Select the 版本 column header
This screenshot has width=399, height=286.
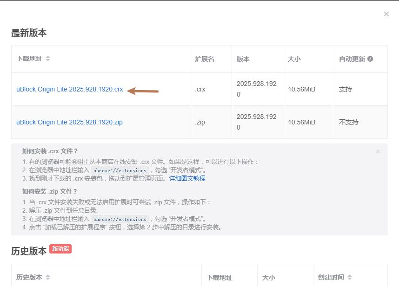(243, 59)
